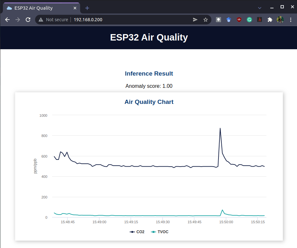
Task: Open the Hypothesis extension icon
Action: (260, 20)
